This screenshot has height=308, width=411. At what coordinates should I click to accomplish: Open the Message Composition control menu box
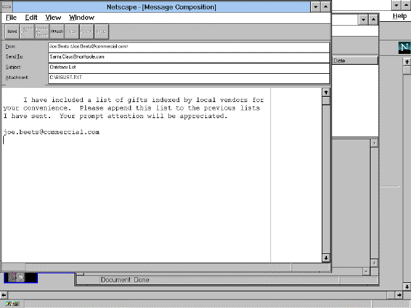pos(7,7)
